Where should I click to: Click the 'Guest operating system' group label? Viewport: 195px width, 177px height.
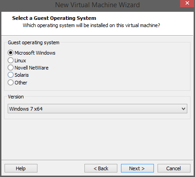pos(33,42)
